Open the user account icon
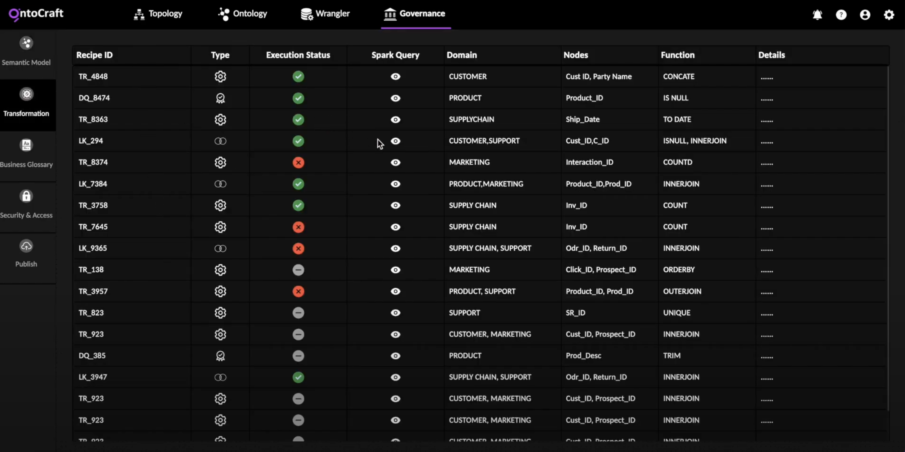 coord(865,15)
